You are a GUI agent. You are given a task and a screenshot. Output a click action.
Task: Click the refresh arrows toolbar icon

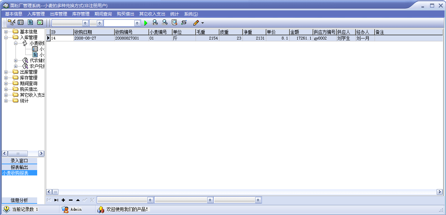(x=184, y=23)
